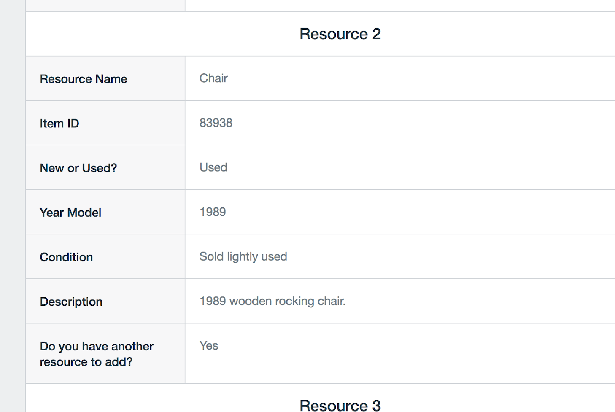Select the Yes answer value

point(209,346)
